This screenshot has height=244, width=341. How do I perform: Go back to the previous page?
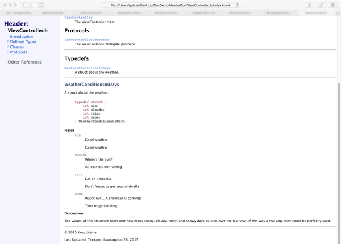[23, 5]
